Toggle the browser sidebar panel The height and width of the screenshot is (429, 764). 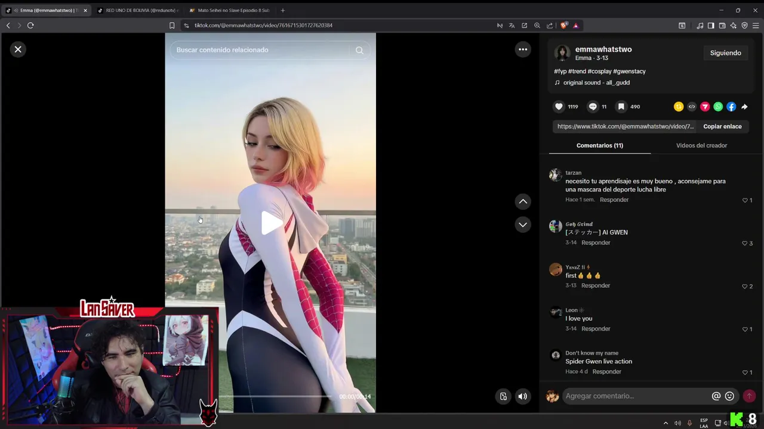(711, 26)
